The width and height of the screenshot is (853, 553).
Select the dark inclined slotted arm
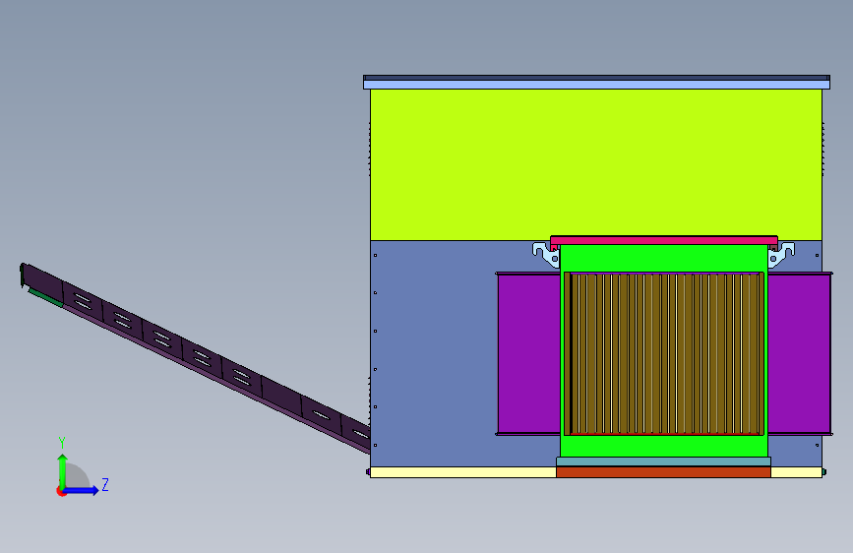(196, 358)
